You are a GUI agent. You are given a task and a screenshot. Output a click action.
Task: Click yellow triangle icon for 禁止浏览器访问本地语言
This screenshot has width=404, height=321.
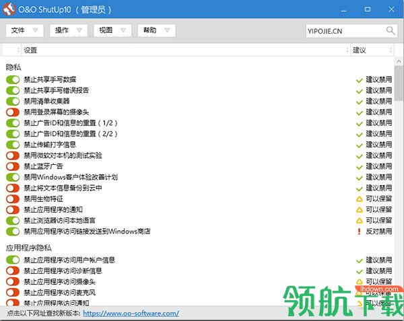click(359, 221)
